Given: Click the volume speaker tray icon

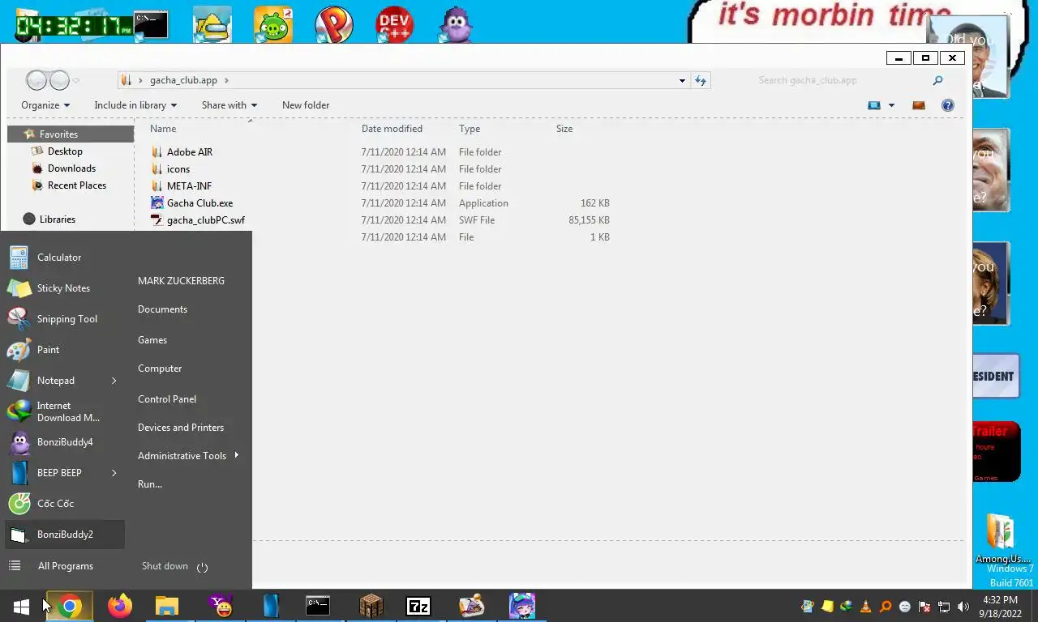Looking at the screenshot, I should (x=963, y=607).
